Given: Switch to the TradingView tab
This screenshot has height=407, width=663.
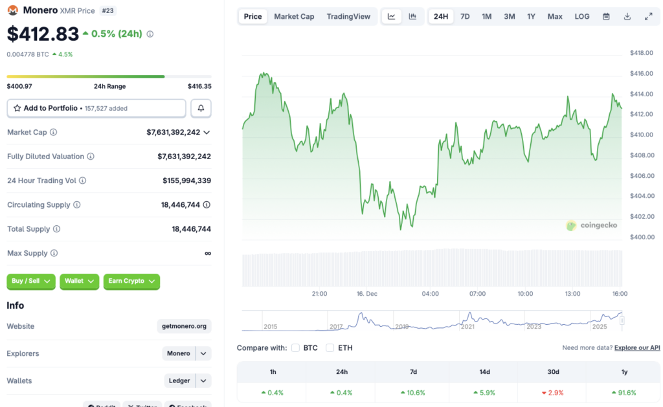Looking at the screenshot, I should coord(349,16).
